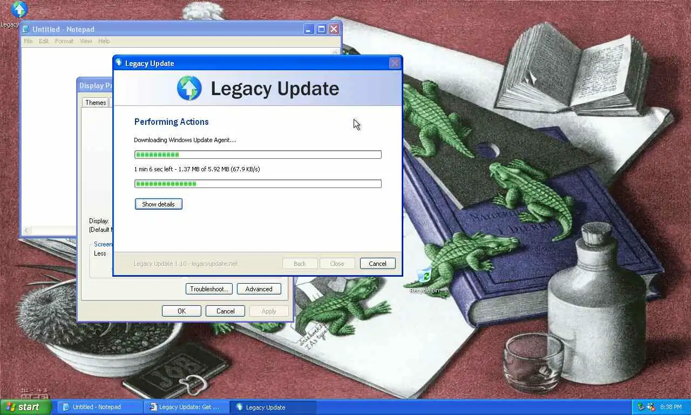Screen dimensions: 691x415
Task: Open the View menu in Notepad
Action: [x=86, y=41]
